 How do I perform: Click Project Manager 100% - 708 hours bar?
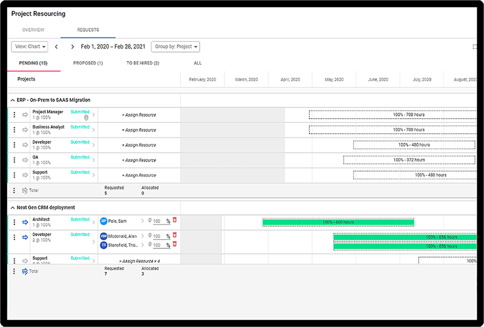pyautogui.click(x=393, y=114)
